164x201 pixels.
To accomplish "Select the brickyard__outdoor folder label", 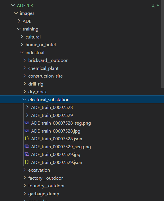I will [48, 60].
